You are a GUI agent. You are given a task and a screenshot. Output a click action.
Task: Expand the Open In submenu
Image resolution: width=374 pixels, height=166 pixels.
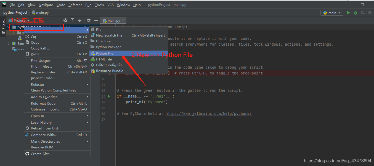click(x=57, y=116)
